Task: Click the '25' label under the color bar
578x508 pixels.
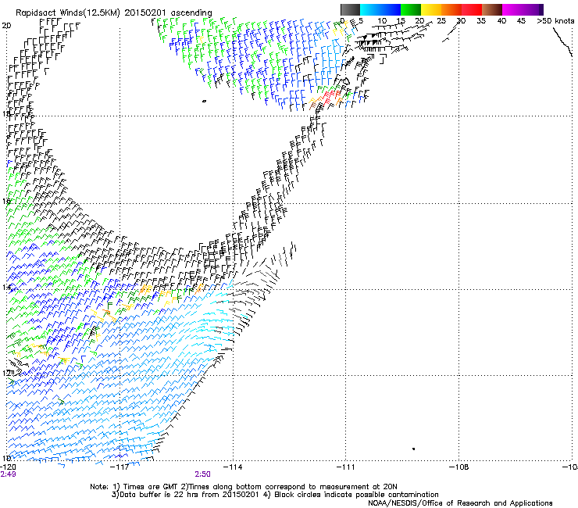Action: click(x=441, y=21)
